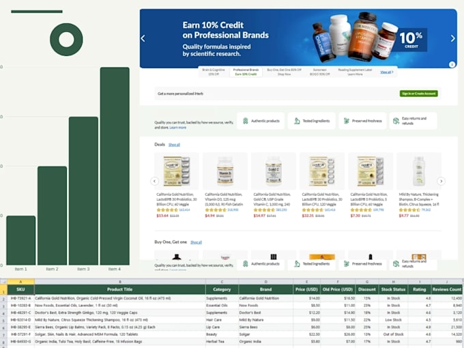Click the $13.64 deal price
The width and height of the screenshot is (464, 348).
pyautogui.click(x=162, y=216)
